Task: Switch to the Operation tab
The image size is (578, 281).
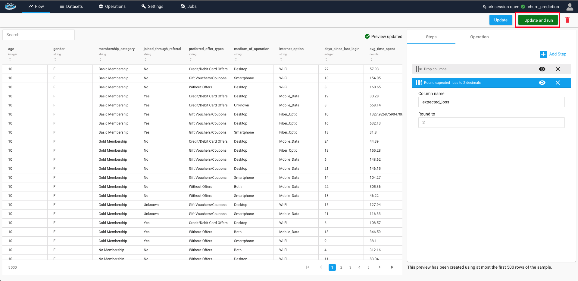Action: (479, 37)
